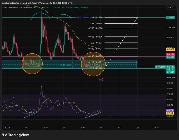Viewport: 179px width, 140px height.
Task: Click the left orange circle annotation
Action: pyautogui.click(x=32, y=64)
